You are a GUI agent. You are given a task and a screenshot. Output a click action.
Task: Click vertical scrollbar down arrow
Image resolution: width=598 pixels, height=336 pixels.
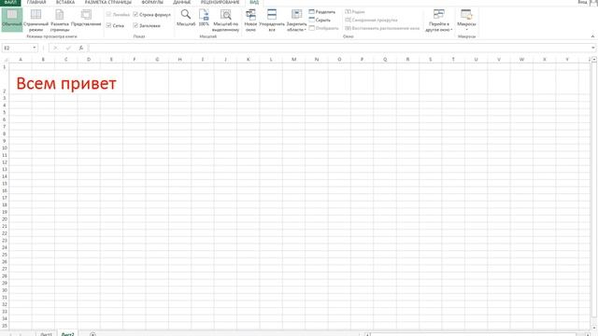594,328
